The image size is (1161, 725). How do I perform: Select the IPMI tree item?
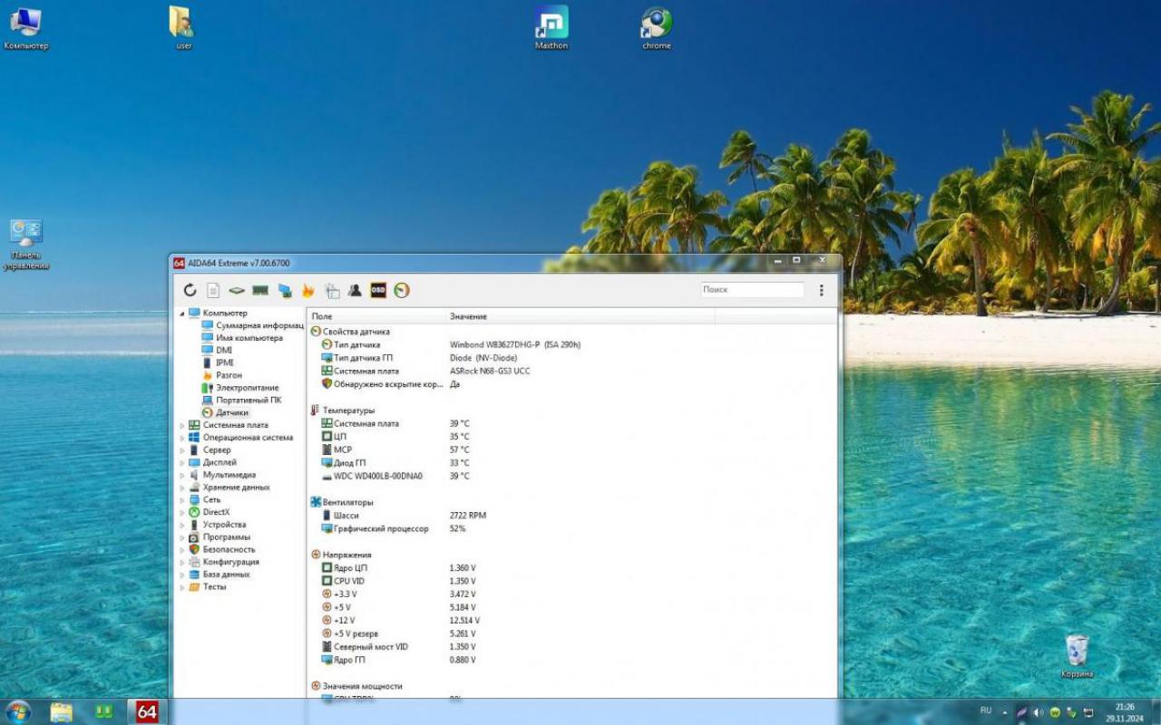217,362
